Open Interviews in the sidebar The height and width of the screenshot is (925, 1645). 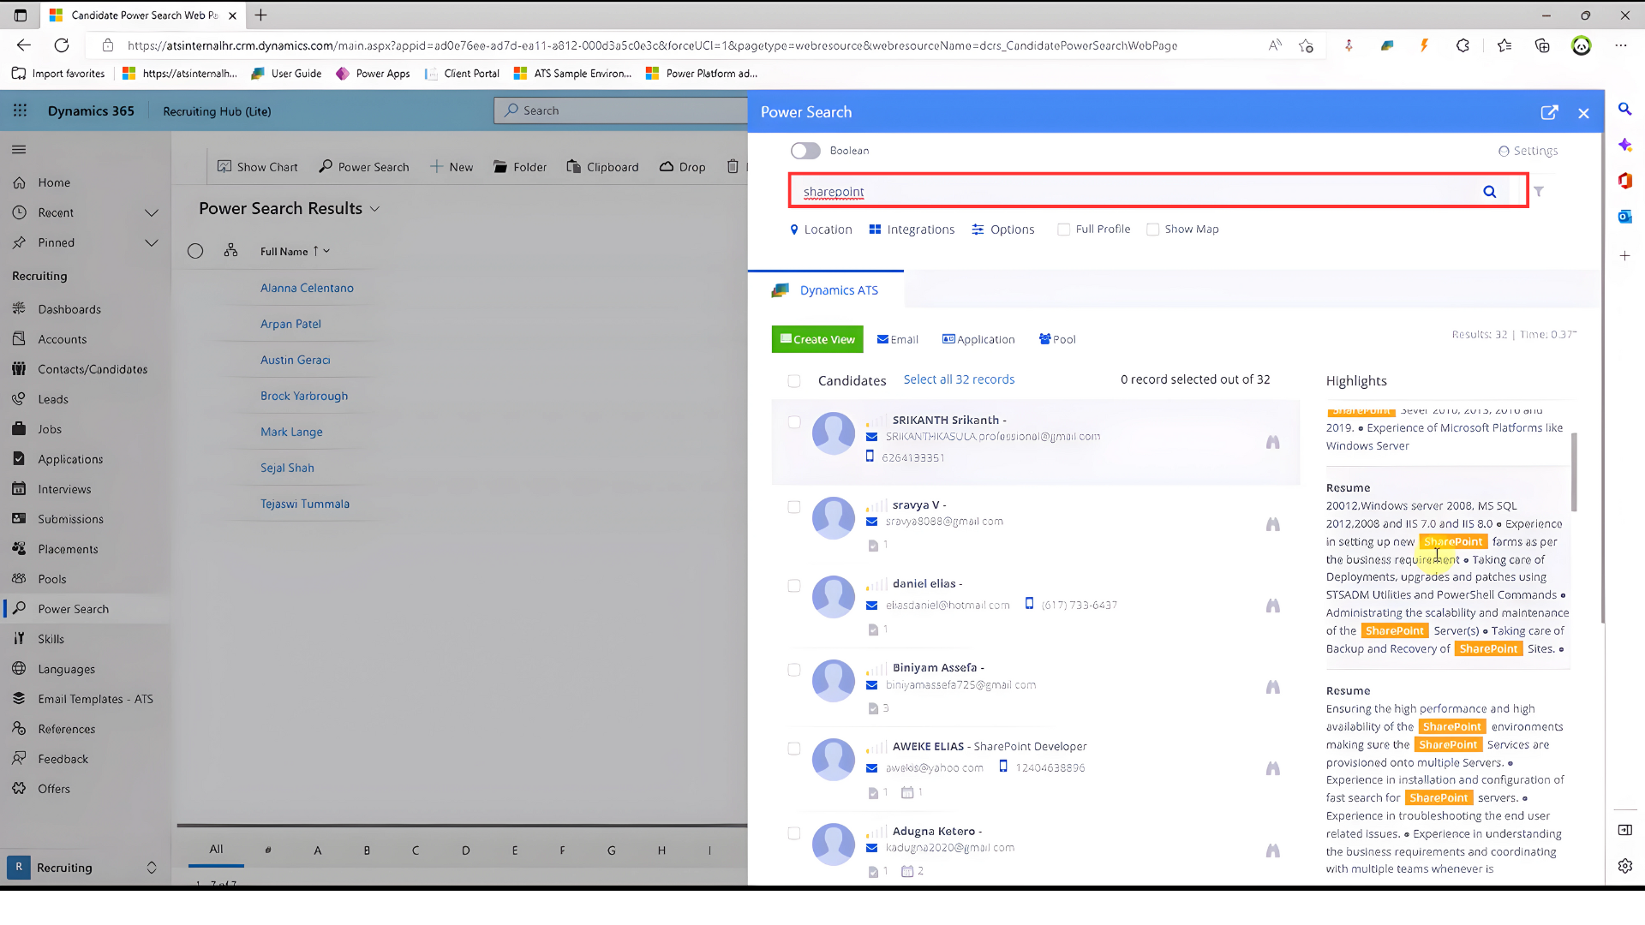(64, 489)
